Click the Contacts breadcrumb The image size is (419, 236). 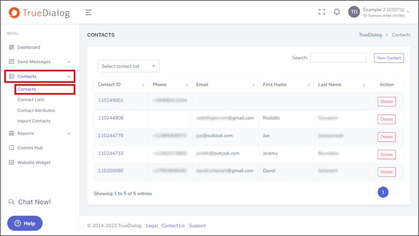click(x=401, y=35)
